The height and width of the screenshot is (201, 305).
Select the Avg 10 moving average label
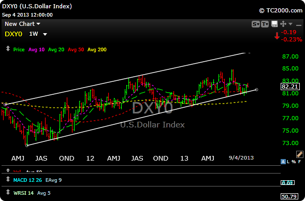(36, 50)
